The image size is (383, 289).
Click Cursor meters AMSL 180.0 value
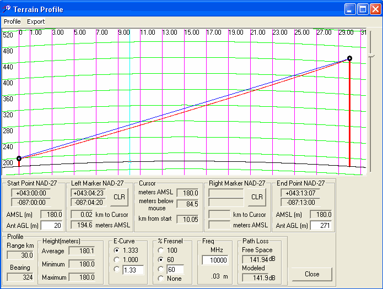click(x=187, y=193)
